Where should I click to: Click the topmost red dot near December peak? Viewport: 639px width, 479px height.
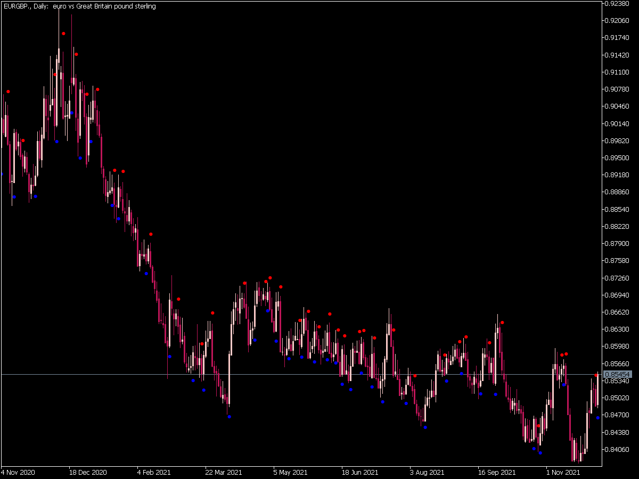coord(63,34)
